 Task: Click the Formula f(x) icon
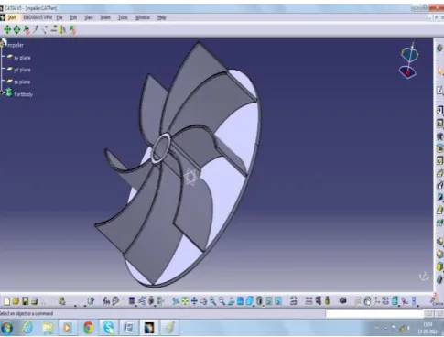click(x=106, y=301)
